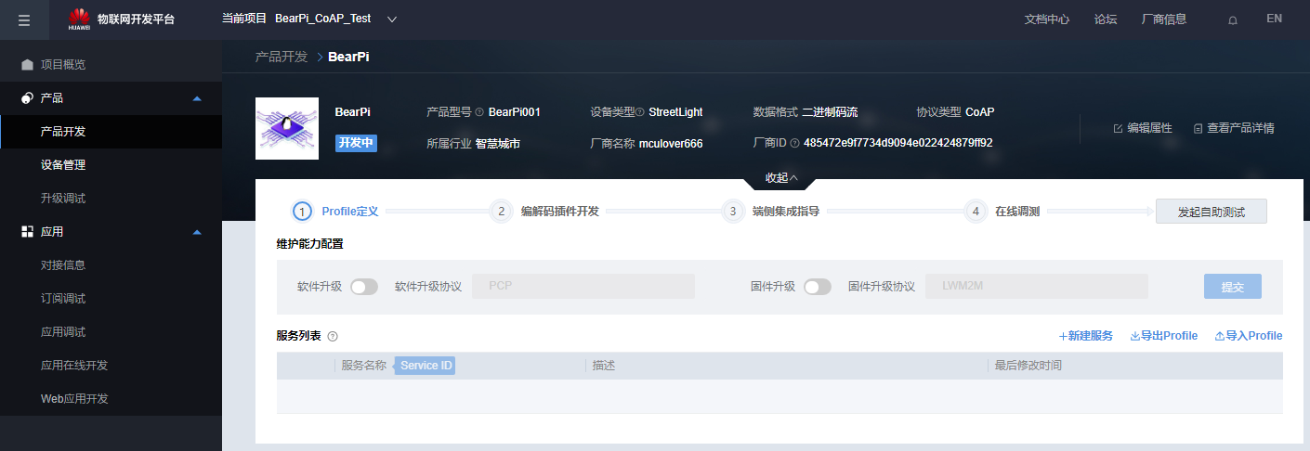Toggle the 软件升级 switch
1310x451 pixels.
click(364, 287)
